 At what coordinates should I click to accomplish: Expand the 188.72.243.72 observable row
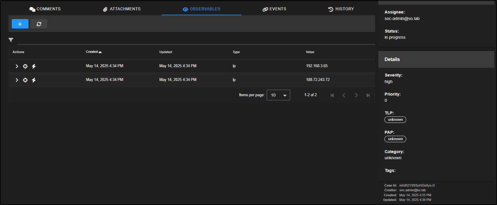pos(17,80)
